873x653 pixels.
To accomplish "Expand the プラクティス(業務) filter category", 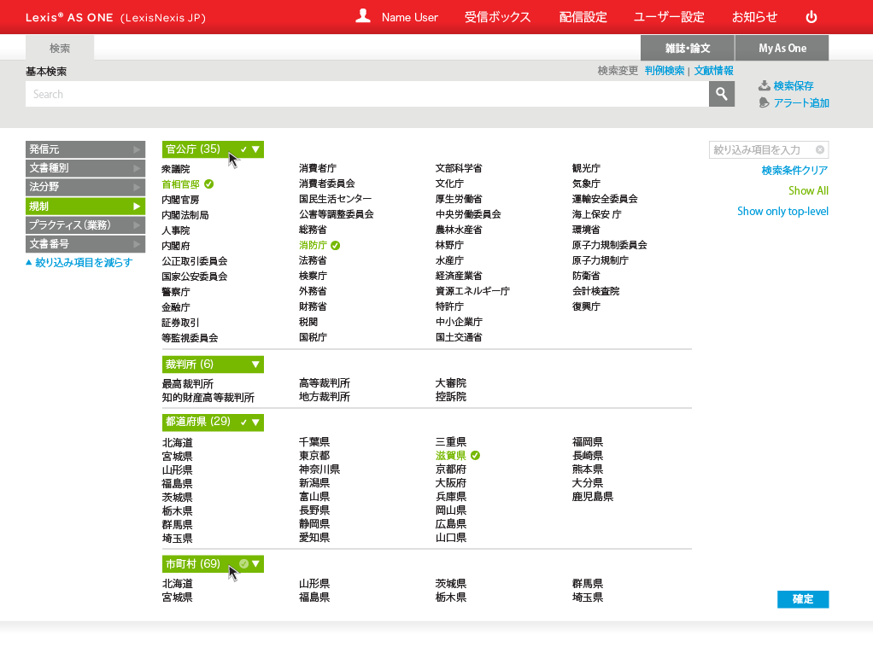I will (85, 225).
